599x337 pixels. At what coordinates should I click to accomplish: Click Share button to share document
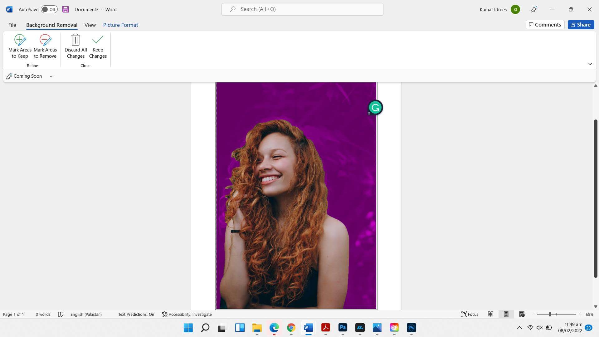[x=581, y=24]
